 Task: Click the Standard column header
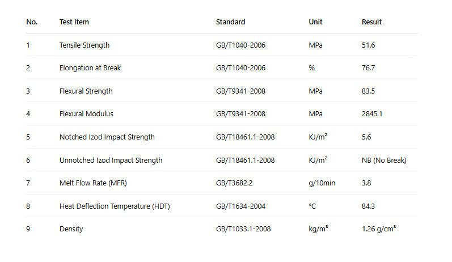pos(230,22)
